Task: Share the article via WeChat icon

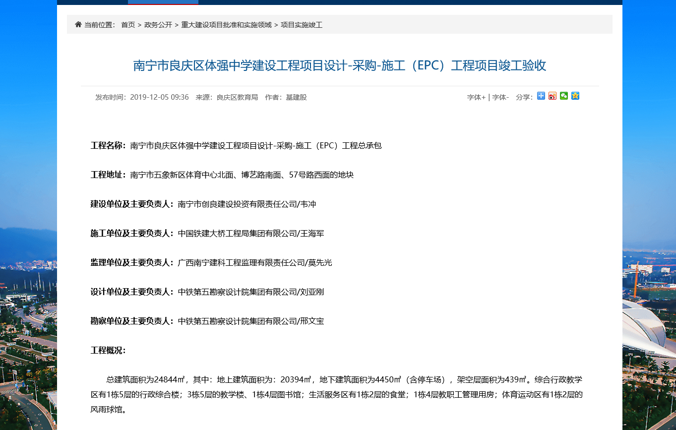Action: coord(564,96)
